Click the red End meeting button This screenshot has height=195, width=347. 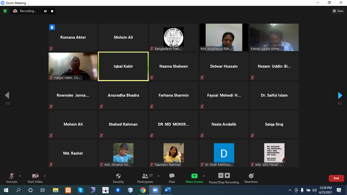[x=336, y=178]
